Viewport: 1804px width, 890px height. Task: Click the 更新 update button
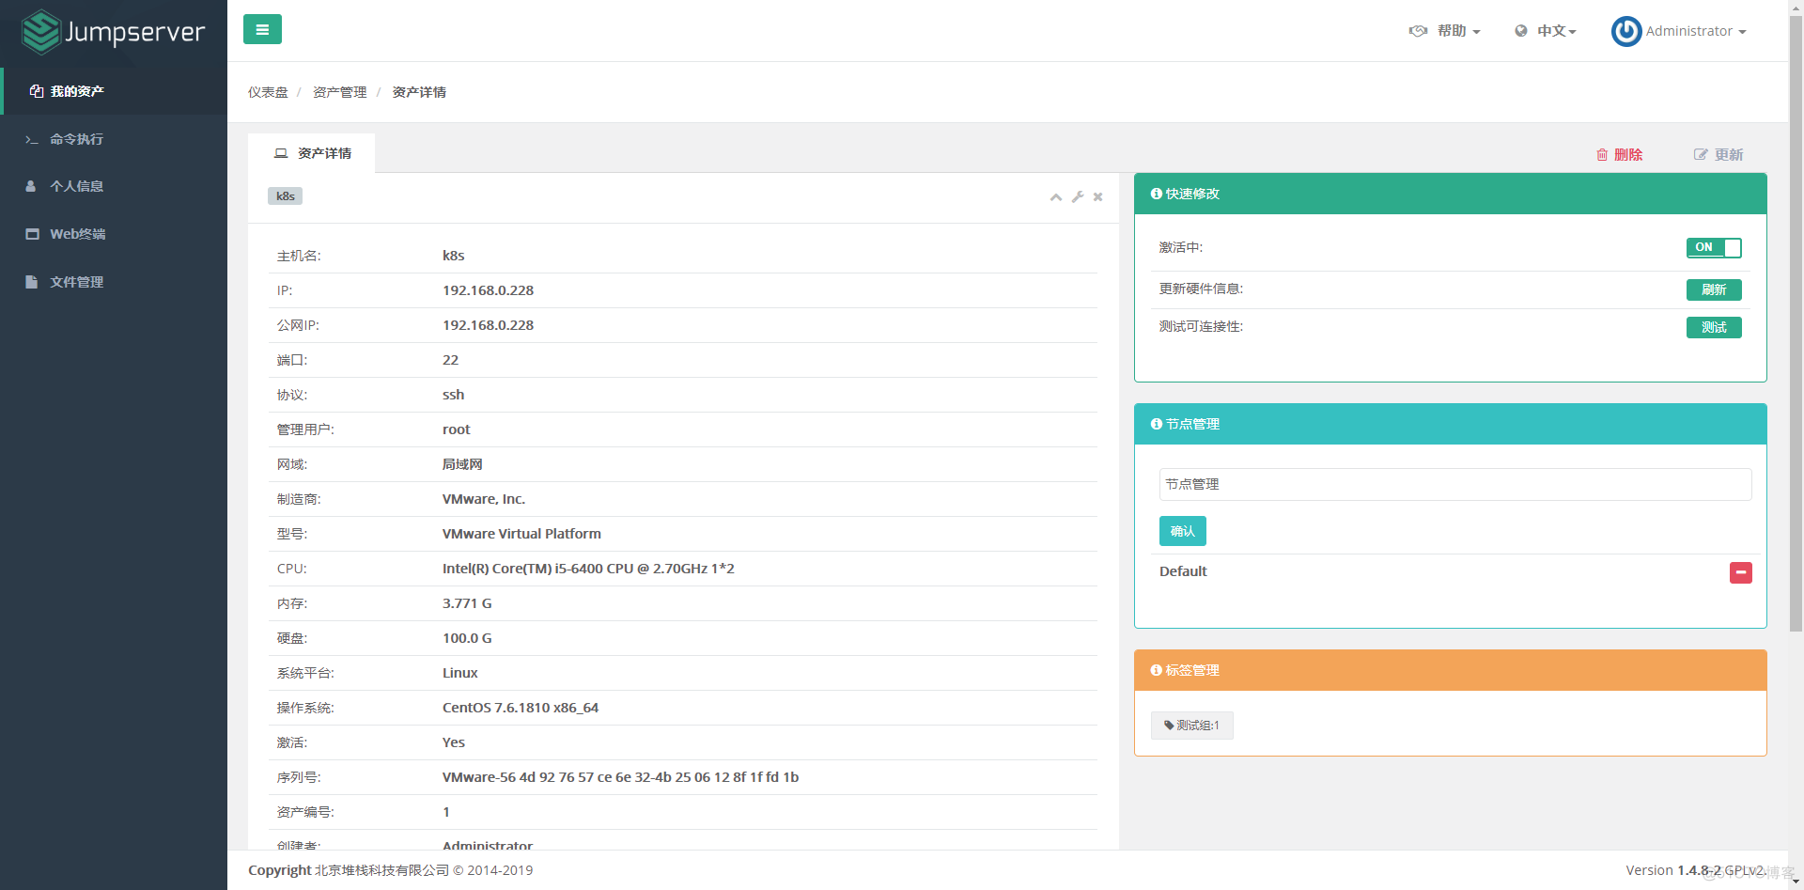click(1718, 155)
